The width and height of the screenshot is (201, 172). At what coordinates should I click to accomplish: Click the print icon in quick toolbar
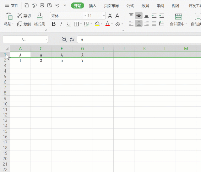[42, 5]
